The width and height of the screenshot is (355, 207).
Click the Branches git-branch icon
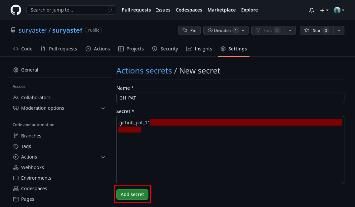[16, 136]
